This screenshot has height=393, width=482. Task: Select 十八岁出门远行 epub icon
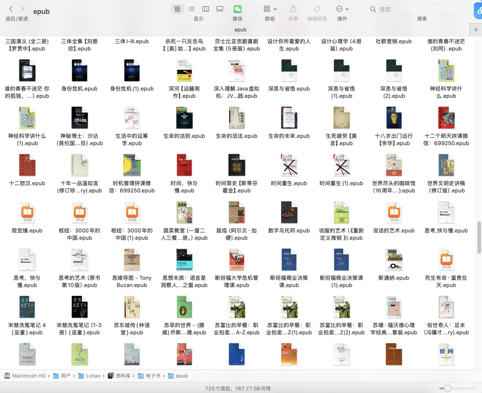[394, 118]
